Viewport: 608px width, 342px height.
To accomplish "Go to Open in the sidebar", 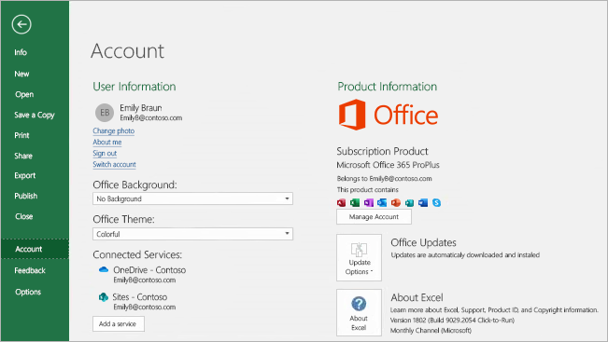I will [24, 94].
